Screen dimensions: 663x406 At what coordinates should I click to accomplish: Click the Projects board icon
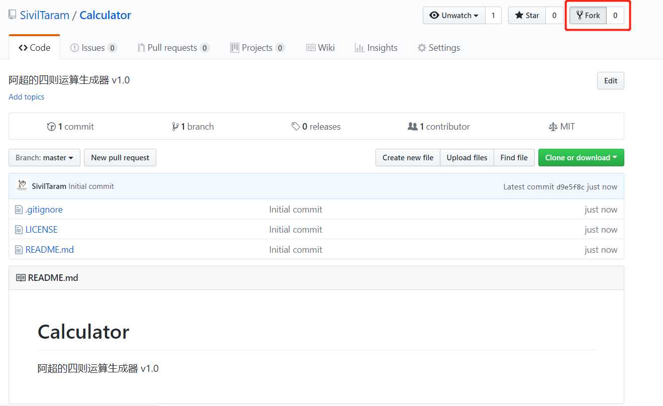234,48
